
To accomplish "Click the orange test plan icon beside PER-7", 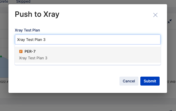I will pyautogui.click(x=21, y=51).
